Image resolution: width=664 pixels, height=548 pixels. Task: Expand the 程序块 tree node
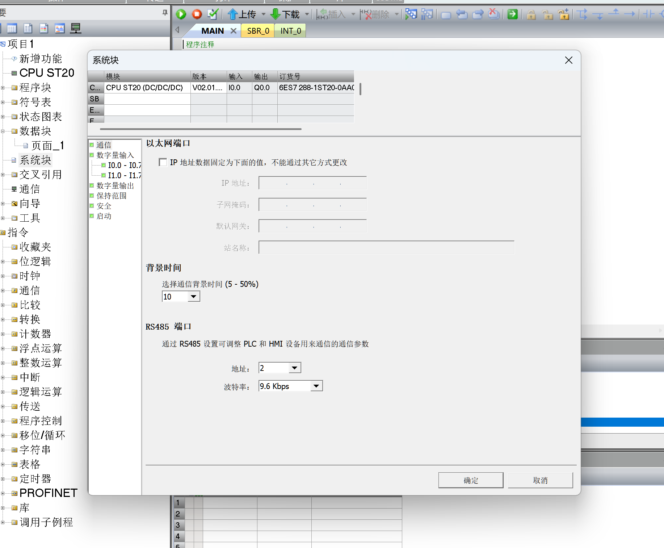tap(3, 88)
